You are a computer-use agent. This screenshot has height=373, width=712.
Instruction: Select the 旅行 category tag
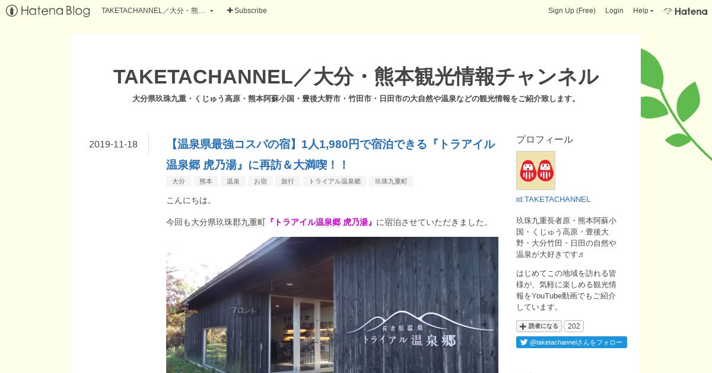(x=288, y=182)
